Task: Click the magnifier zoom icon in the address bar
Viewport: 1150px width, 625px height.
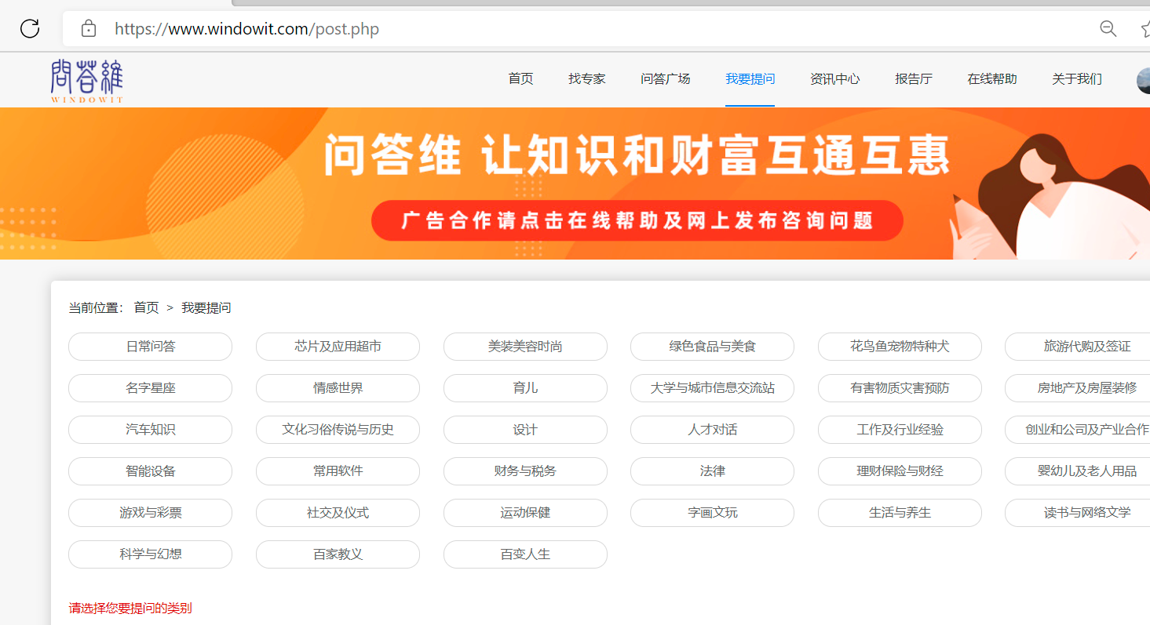Action: coord(1108,28)
